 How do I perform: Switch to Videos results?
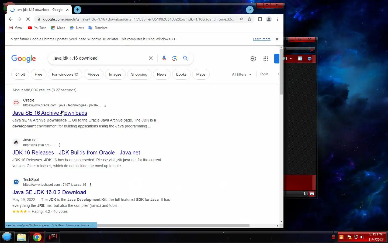(93, 74)
